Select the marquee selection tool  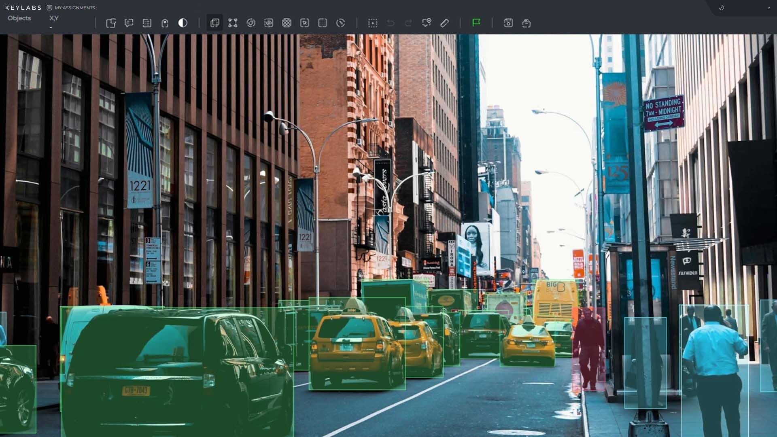point(373,23)
